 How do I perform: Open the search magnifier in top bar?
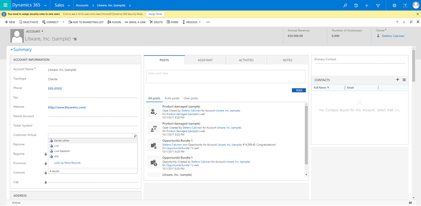click(x=345, y=6)
